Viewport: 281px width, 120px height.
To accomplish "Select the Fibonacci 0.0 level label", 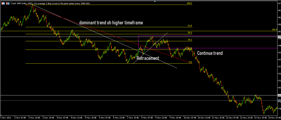I will point(190,62).
